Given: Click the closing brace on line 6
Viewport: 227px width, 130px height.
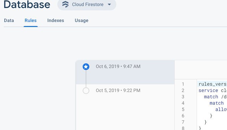Looking at the screenshot, I should point(211,116).
